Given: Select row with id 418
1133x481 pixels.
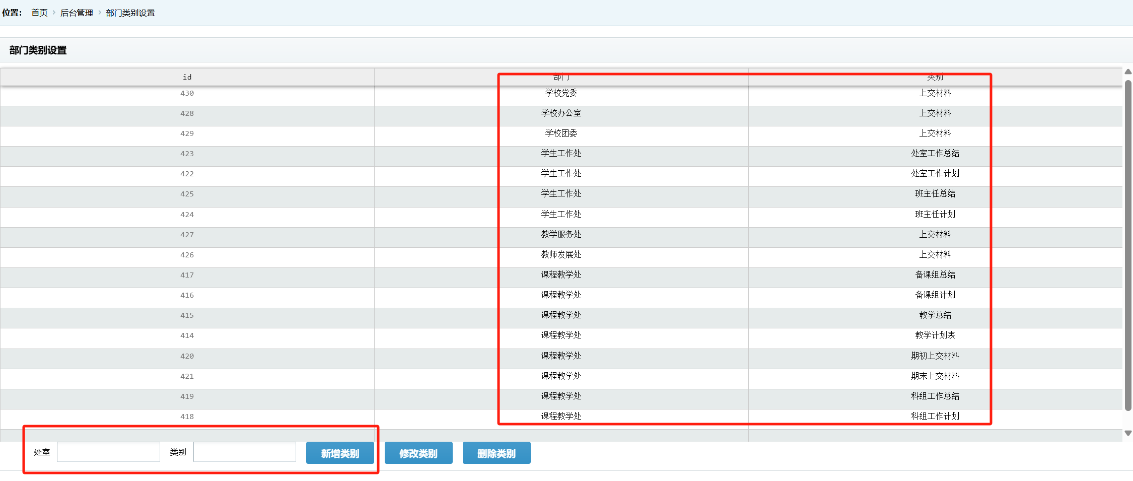Looking at the screenshot, I should click(561, 419).
